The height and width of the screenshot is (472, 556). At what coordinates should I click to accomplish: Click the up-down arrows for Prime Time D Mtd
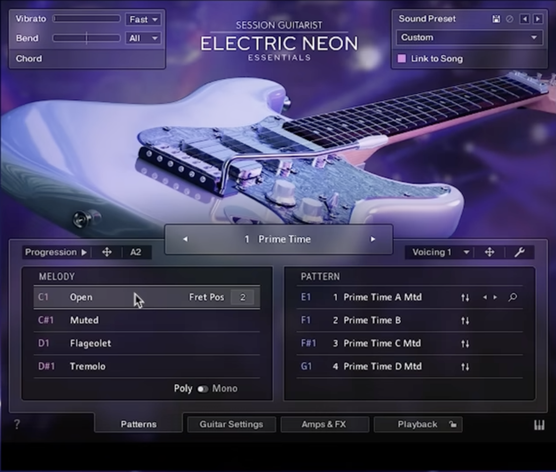click(465, 367)
